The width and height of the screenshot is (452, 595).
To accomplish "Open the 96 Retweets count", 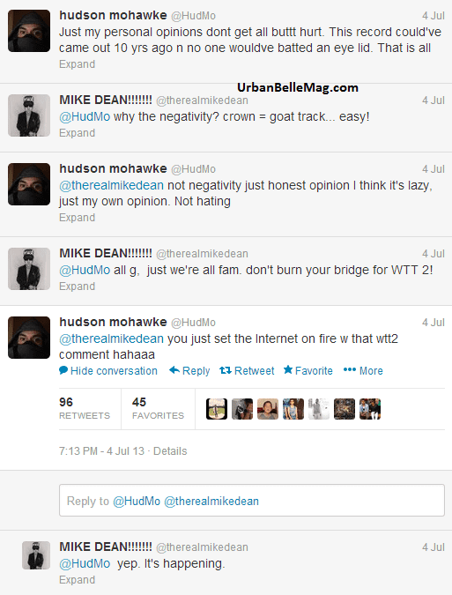I will click(85, 408).
